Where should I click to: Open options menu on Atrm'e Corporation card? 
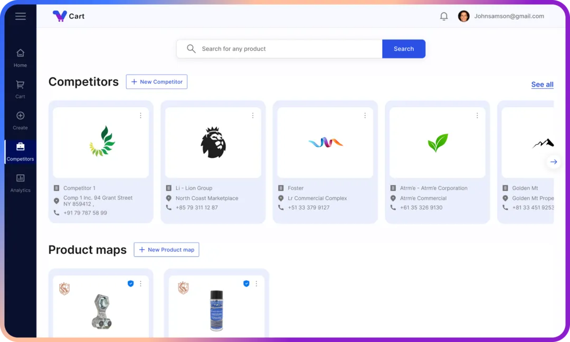pyautogui.click(x=477, y=116)
